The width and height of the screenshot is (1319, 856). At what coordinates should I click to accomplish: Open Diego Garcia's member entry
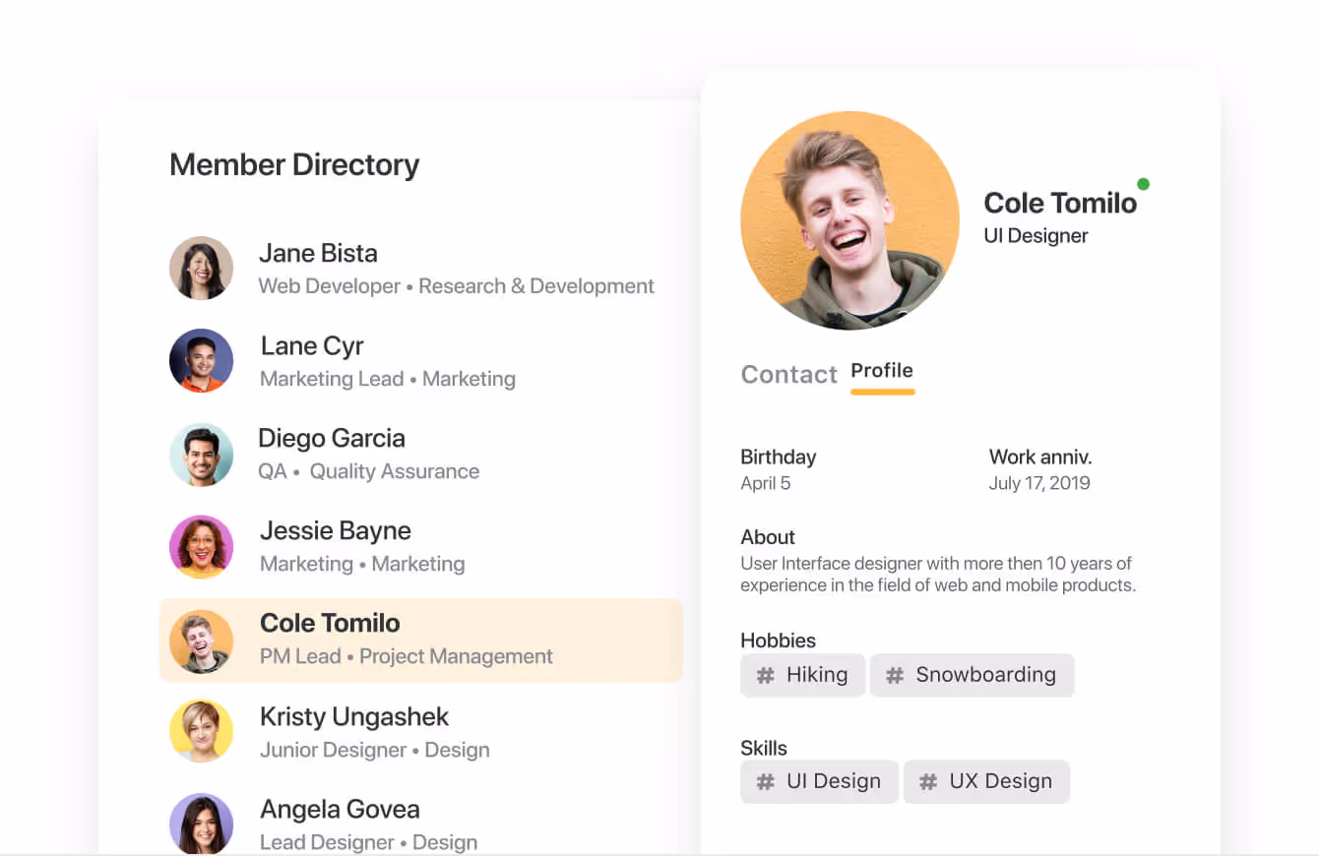pos(331,439)
